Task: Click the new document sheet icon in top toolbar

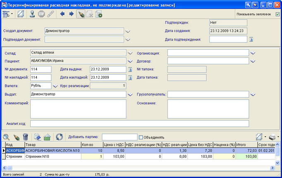Action: (x=21, y=14)
